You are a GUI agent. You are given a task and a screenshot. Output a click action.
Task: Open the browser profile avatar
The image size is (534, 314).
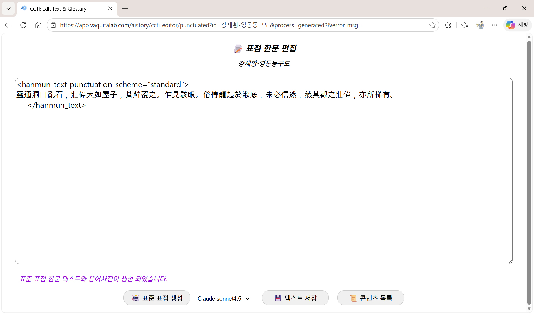tap(480, 25)
